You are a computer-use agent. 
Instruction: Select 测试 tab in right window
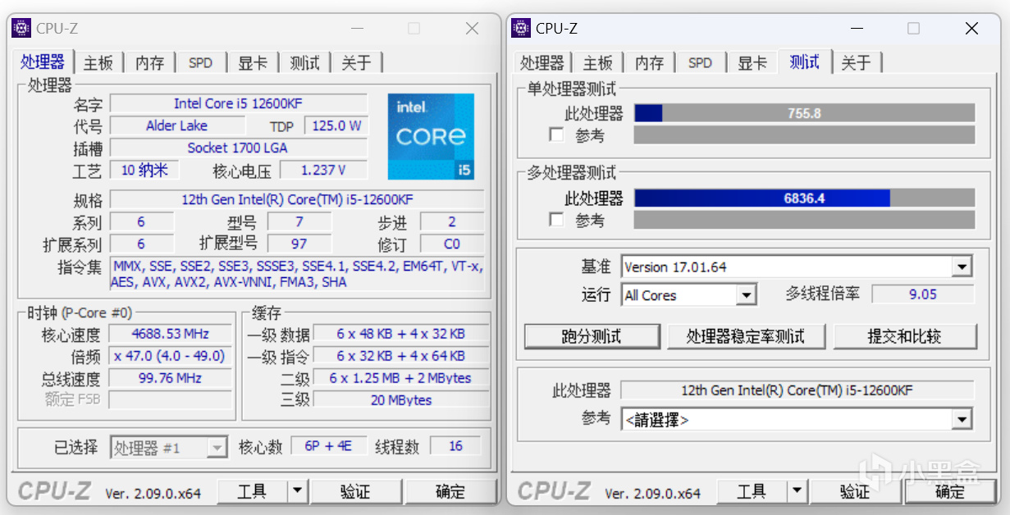point(804,62)
